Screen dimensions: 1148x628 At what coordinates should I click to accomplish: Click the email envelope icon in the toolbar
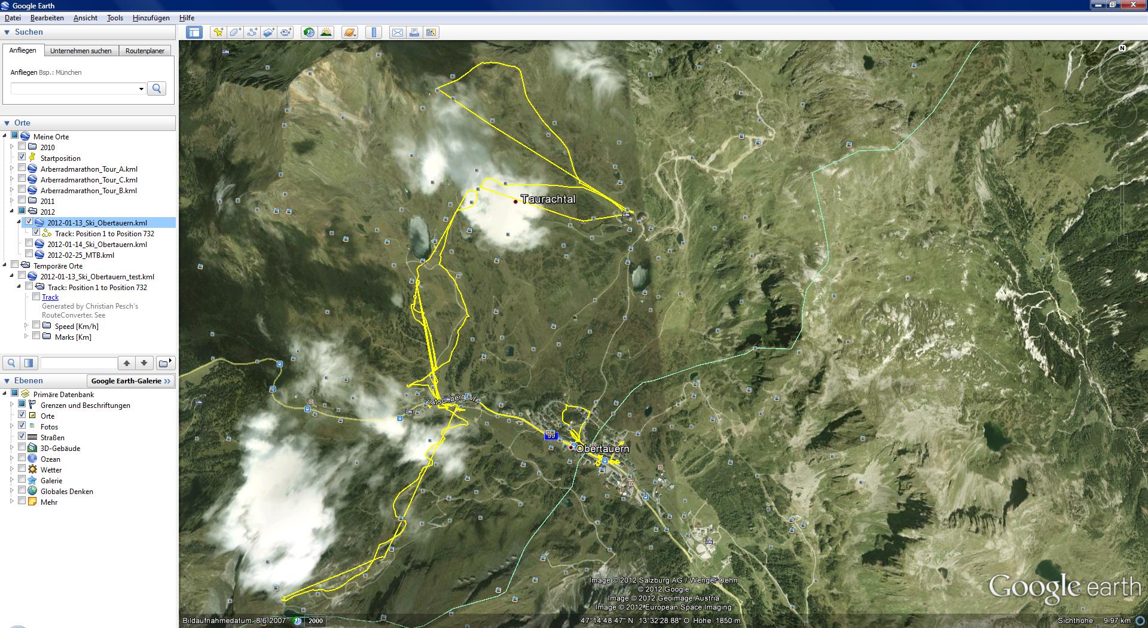pyautogui.click(x=397, y=32)
